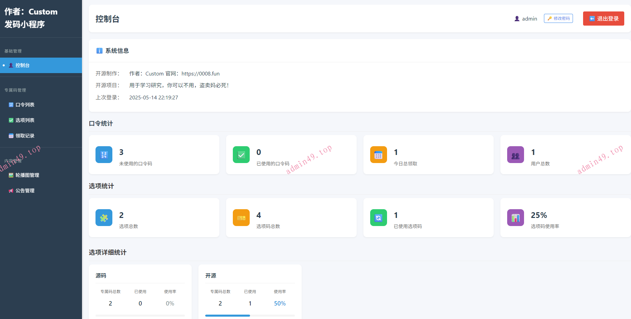Click the blue unused passcode count icon
This screenshot has width=631, height=319.
pos(104,155)
